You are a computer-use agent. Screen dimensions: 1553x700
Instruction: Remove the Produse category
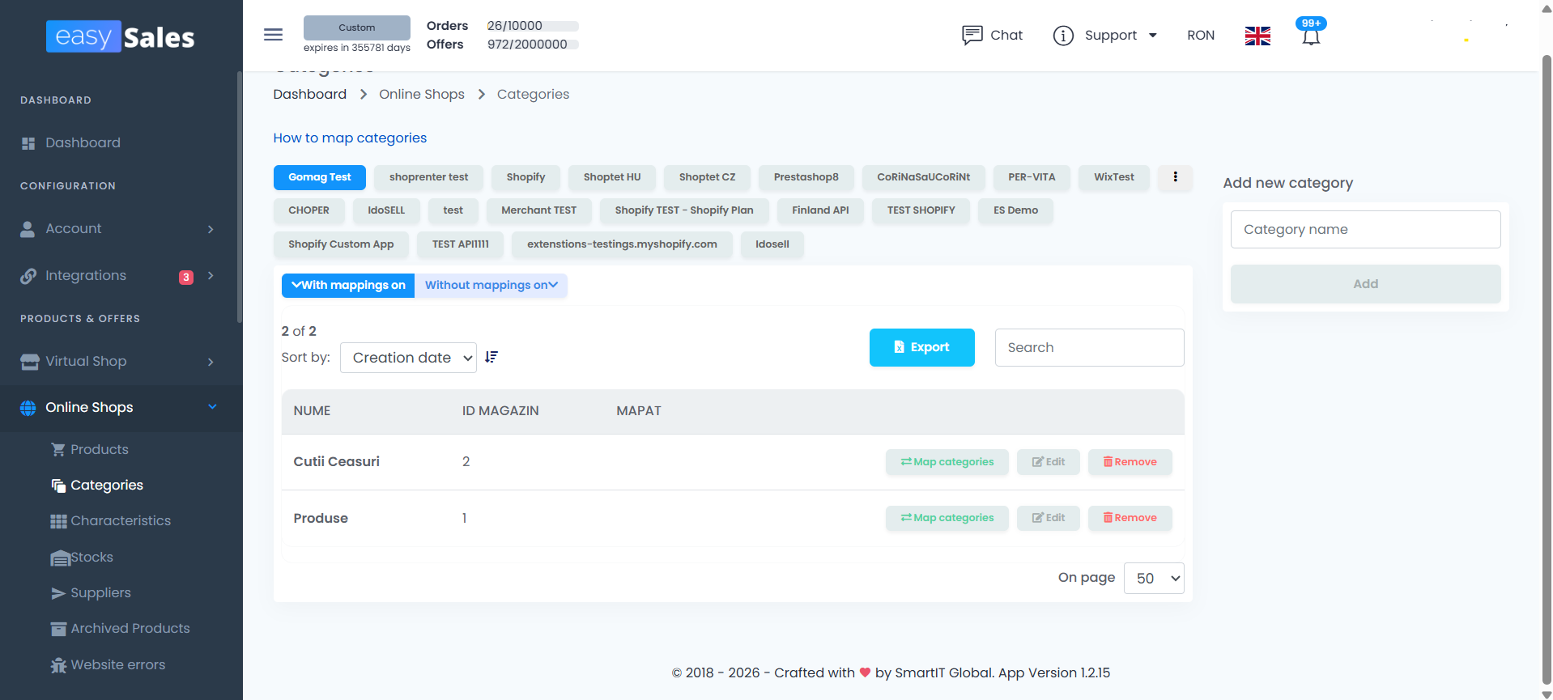pos(1130,518)
